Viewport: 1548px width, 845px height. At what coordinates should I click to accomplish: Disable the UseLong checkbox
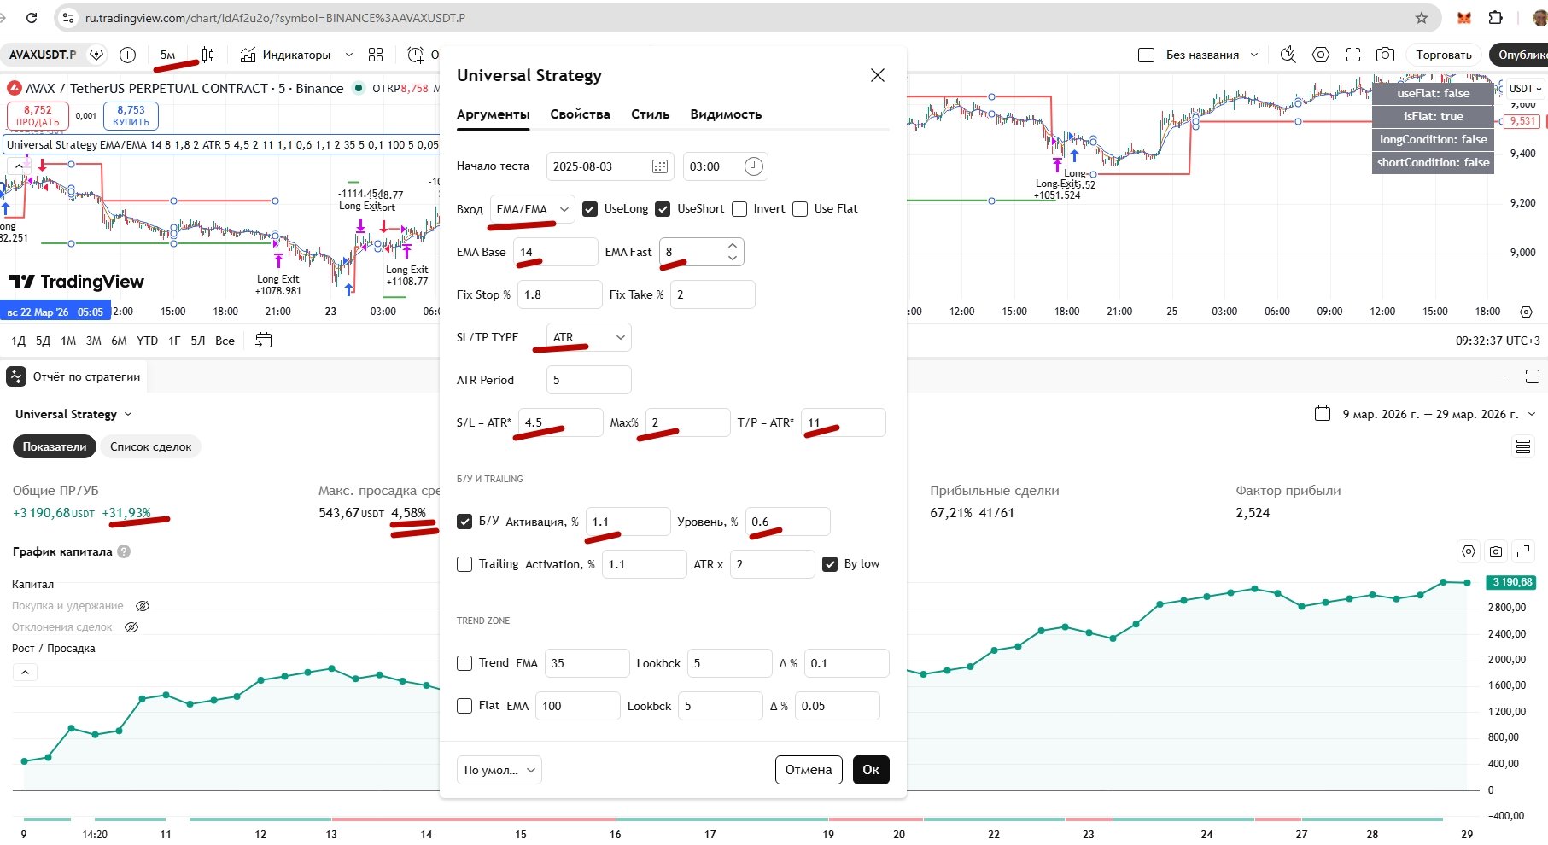590,209
